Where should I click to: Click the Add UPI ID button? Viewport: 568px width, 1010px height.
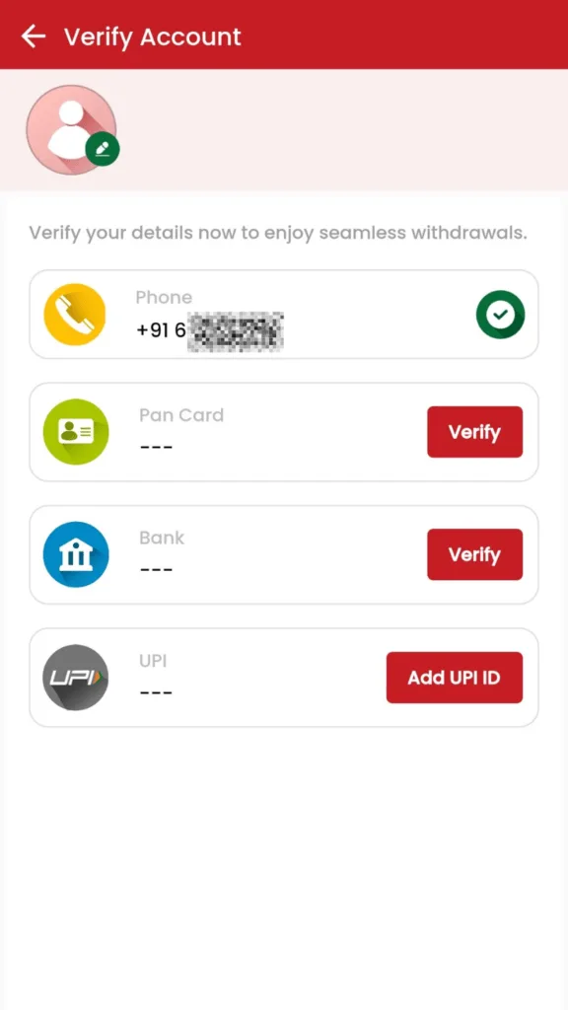[x=454, y=678]
